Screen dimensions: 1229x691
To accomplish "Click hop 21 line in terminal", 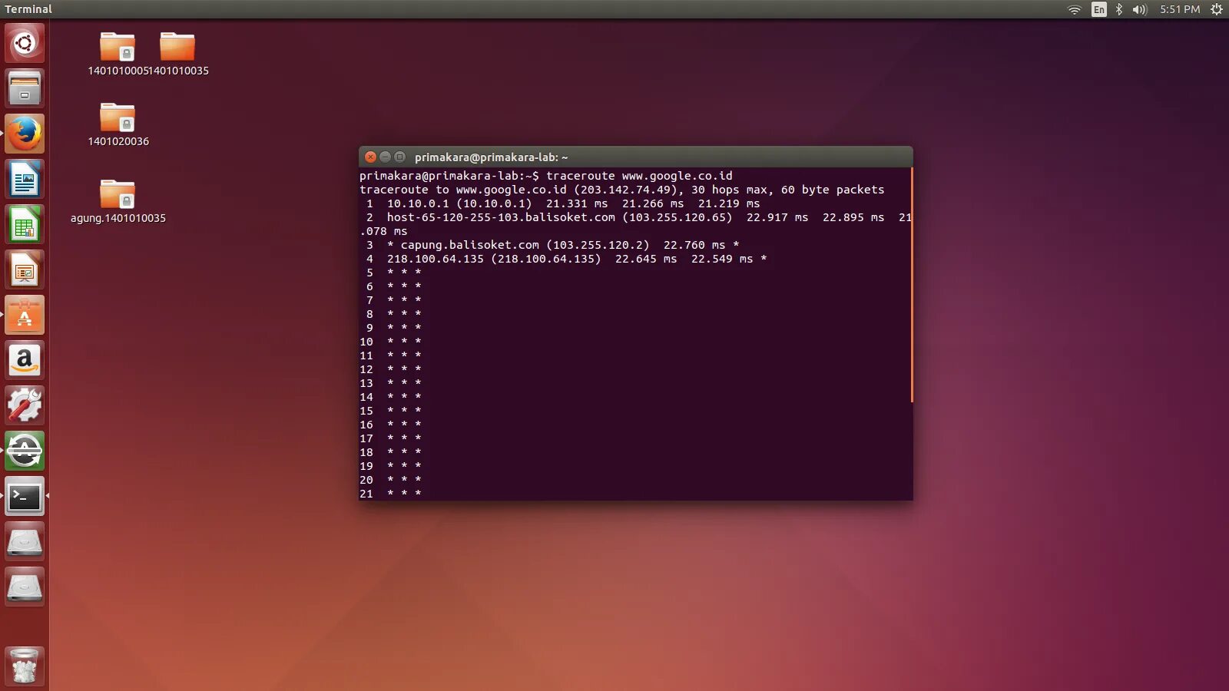I will coord(390,494).
